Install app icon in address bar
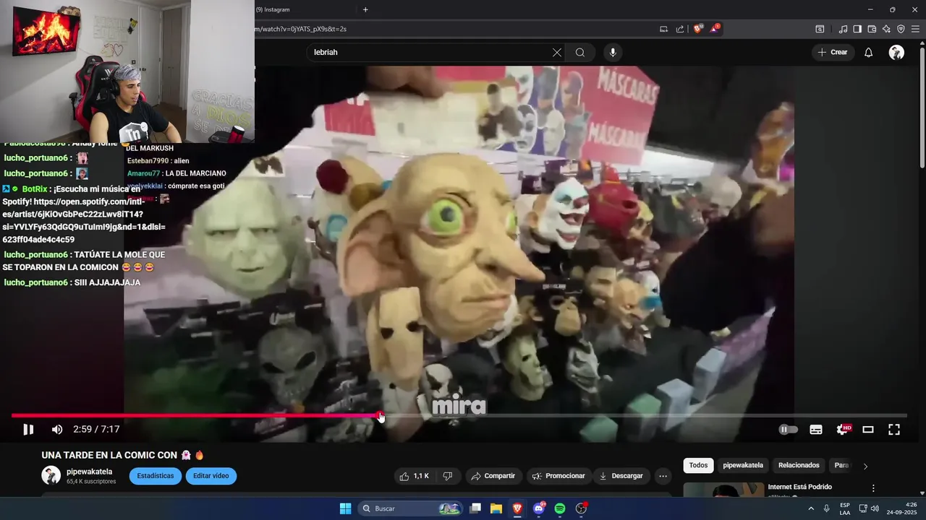 663,29
